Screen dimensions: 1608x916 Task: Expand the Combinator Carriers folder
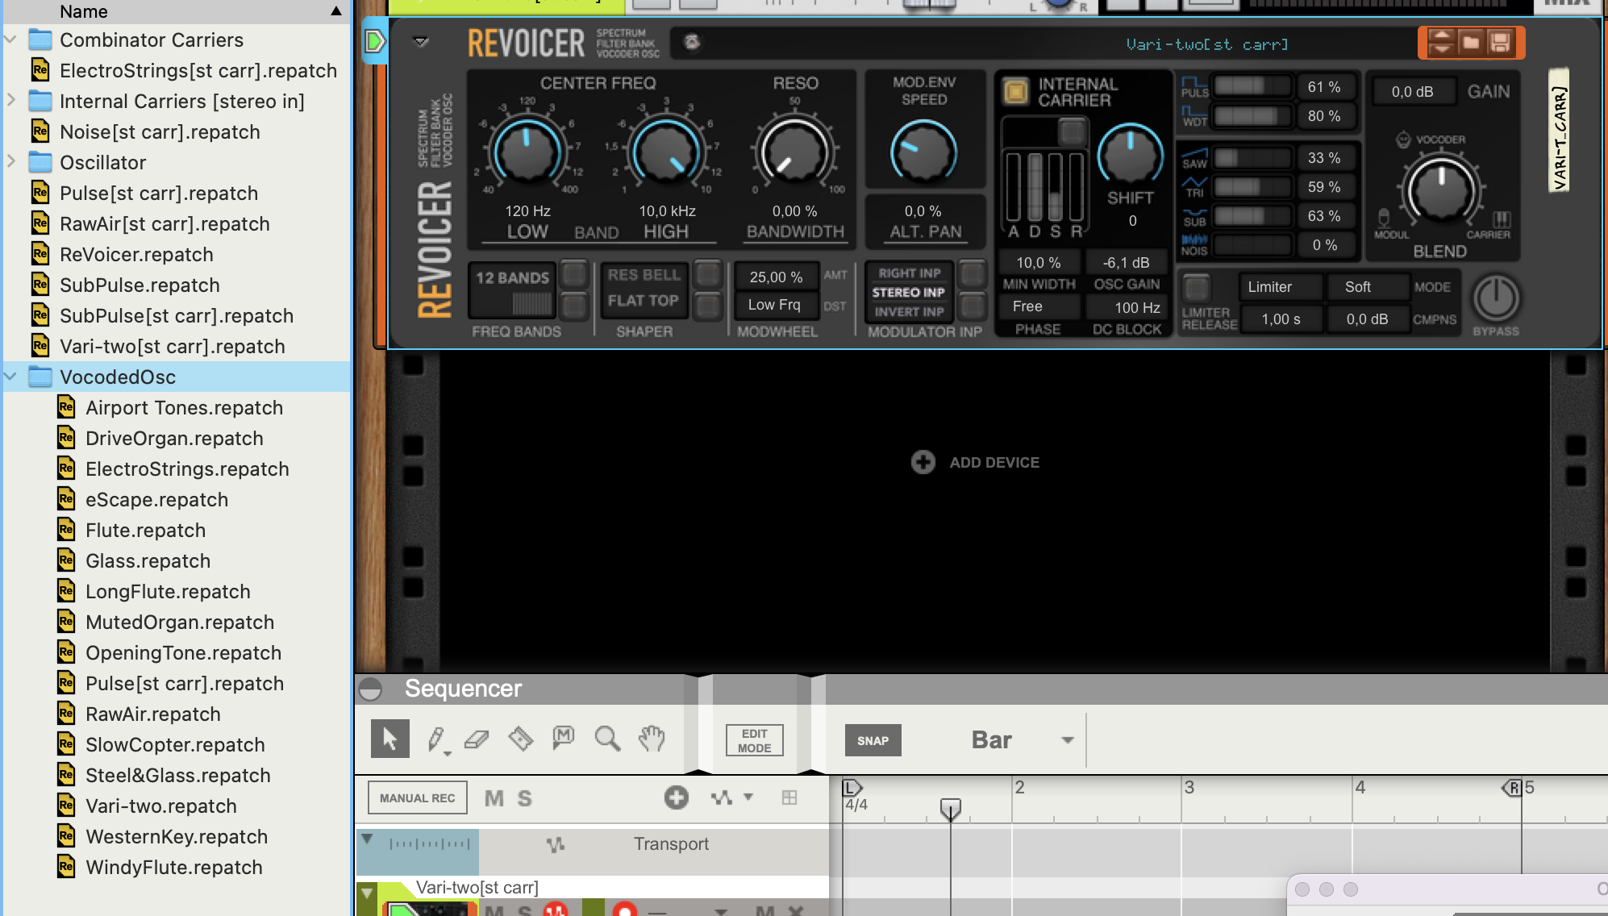click(x=11, y=38)
